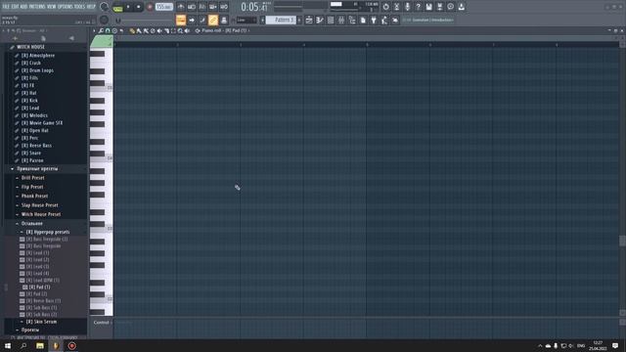This screenshot has width=626, height=352.
Task: Click the red screen recorder taskbar icon
Action: click(x=71, y=345)
